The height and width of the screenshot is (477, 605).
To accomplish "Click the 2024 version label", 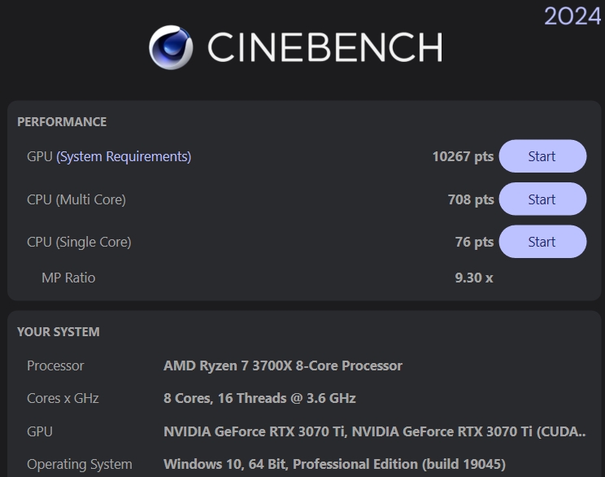I will coord(572,15).
